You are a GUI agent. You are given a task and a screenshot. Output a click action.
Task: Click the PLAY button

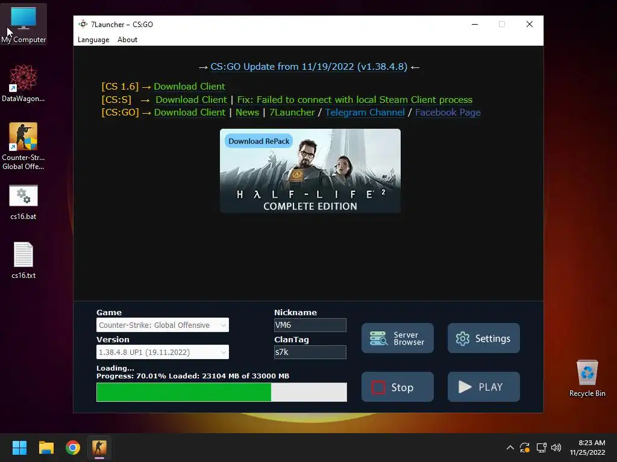coord(484,387)
